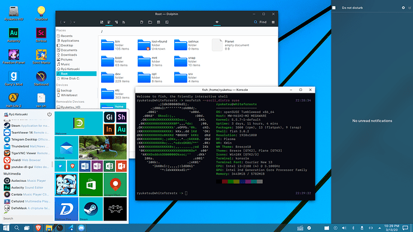This screenshot has width=413, height=232.
Task: Toggle the Do not disturb checkbox
Action: (334, 8)
